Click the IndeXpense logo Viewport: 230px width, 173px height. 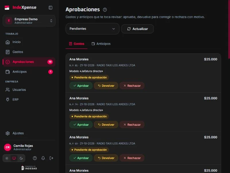[20, 7]
